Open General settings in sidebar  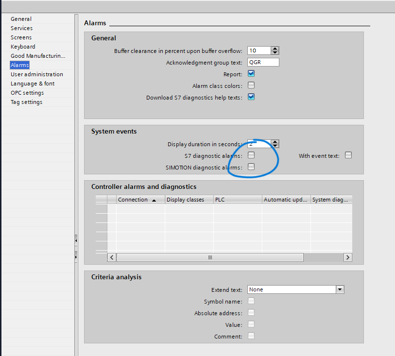coord(21,19)
